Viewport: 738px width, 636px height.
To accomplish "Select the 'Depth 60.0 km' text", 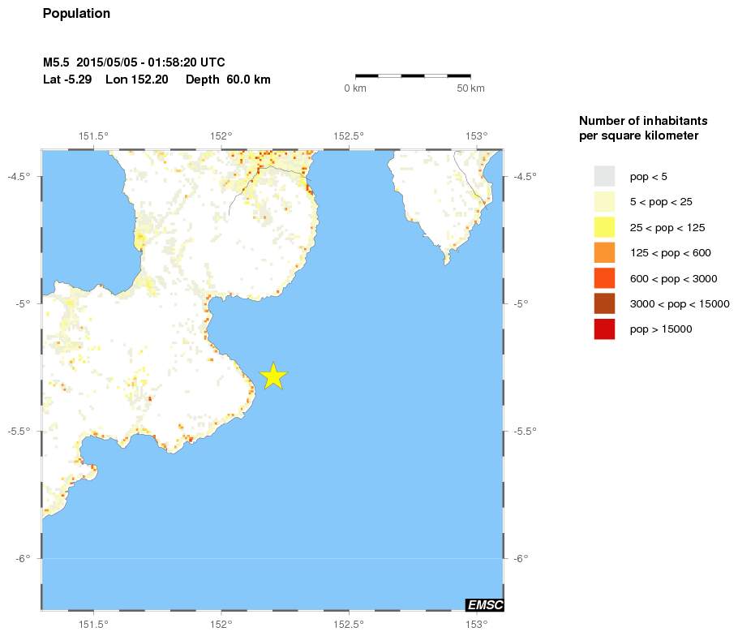I will [228, 79].
